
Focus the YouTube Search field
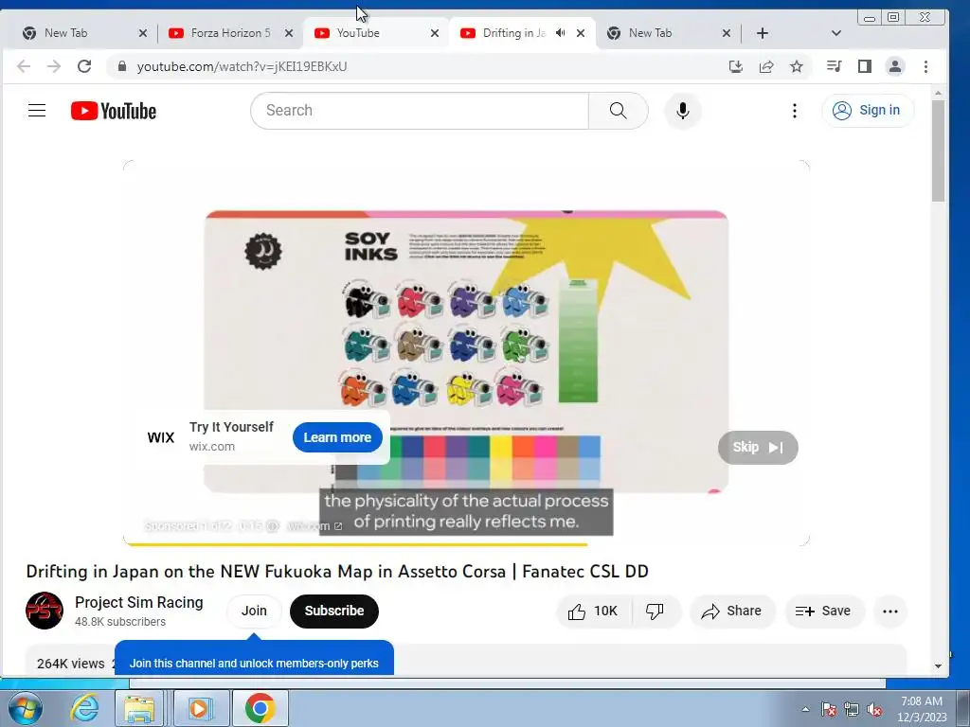point(420,111)
